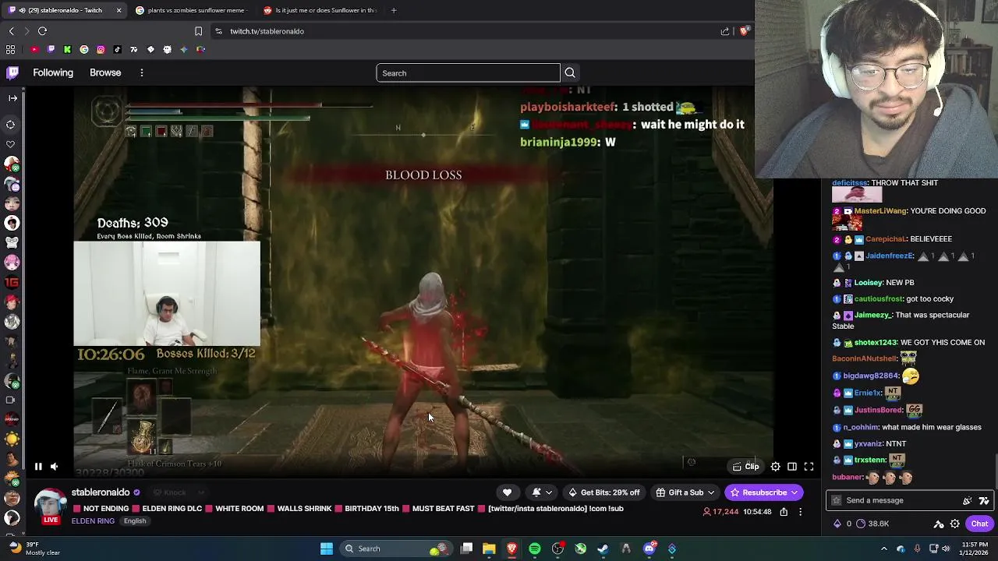The image size is (998, 561).
Task: Open Steam from the taskbar
Action: pyautogui.click(x=603, y=549)
